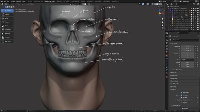Choose the Move tool
Screen dimensions: 200x112
(7, 19)
